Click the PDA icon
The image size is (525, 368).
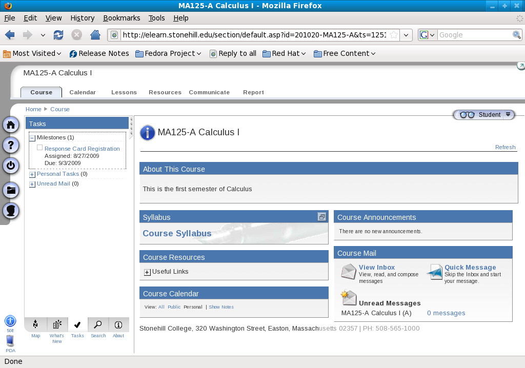[10, 342]
